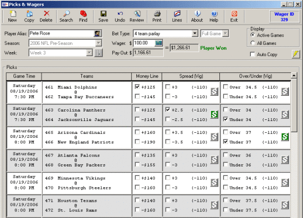
Task: Save the wager with disk icon
Action: click(103, 16)
